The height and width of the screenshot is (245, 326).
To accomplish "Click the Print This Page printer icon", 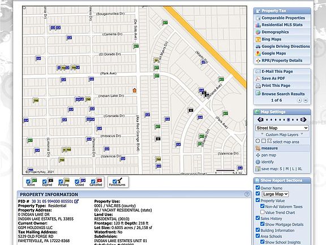I will (x=258, y=86).
